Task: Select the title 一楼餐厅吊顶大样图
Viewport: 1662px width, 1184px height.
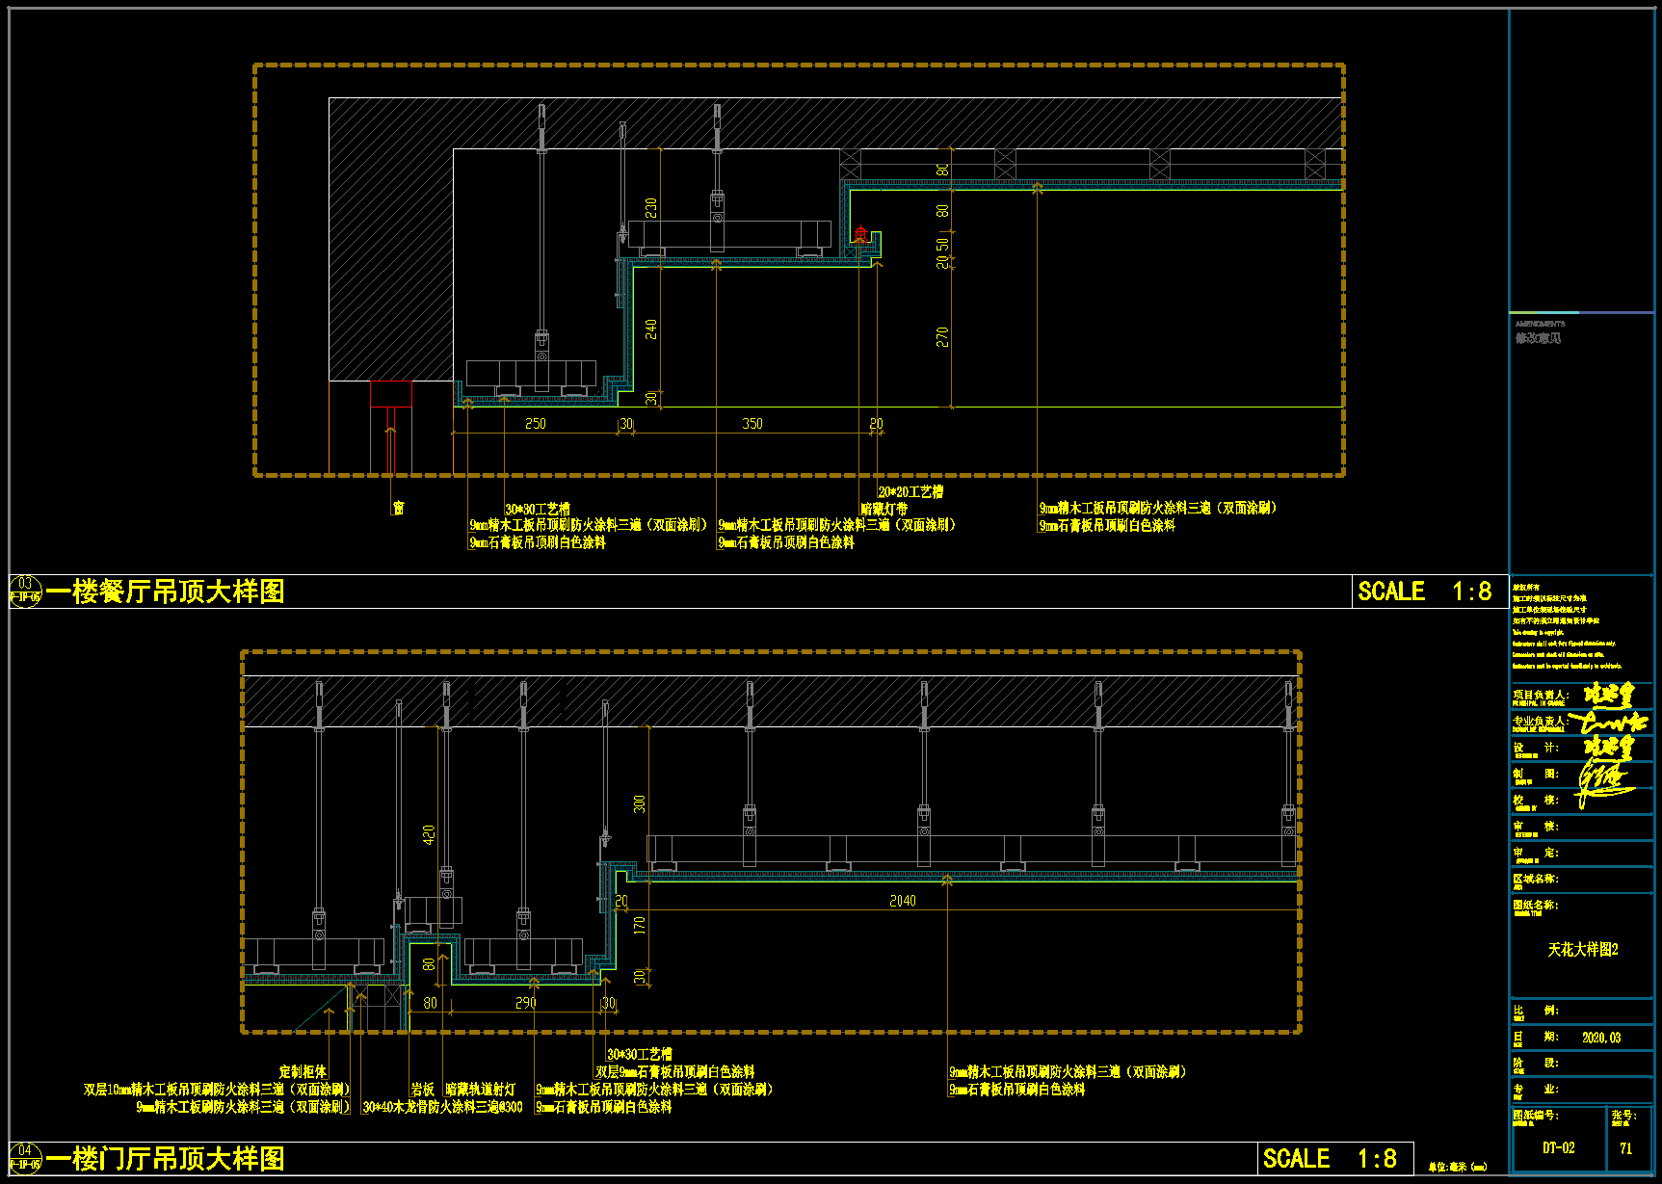Action: point(166,592)
